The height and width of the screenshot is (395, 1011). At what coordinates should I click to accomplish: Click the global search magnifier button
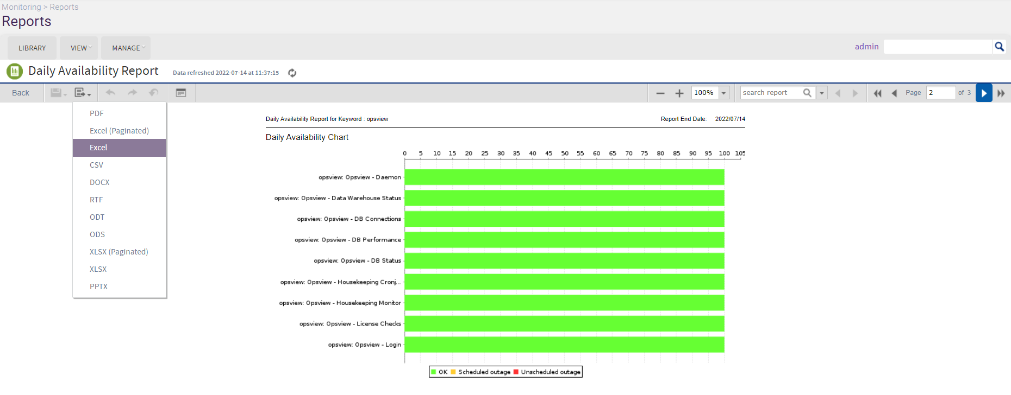pos(999,47)
